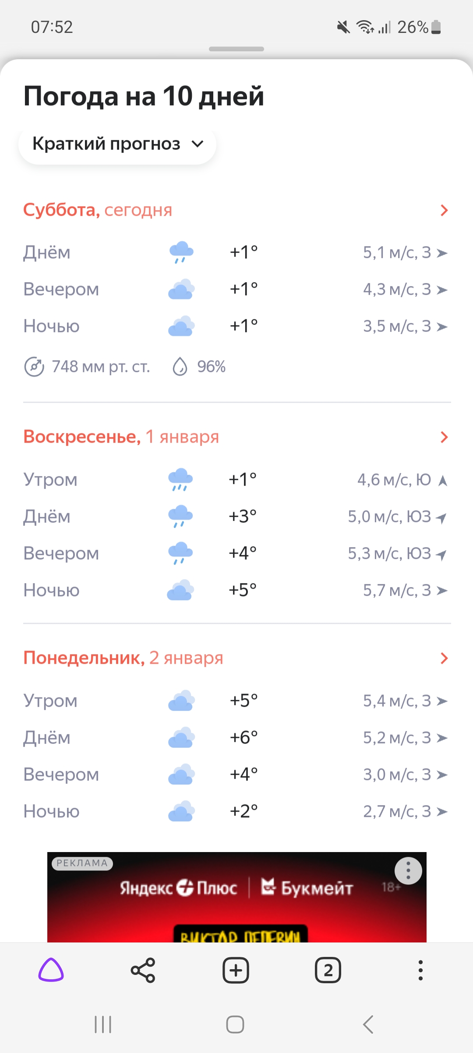Tap the pressure gauge icon
Image resolution: width=473 pixels, height=1053 pixels.
(x=34, y=367)
